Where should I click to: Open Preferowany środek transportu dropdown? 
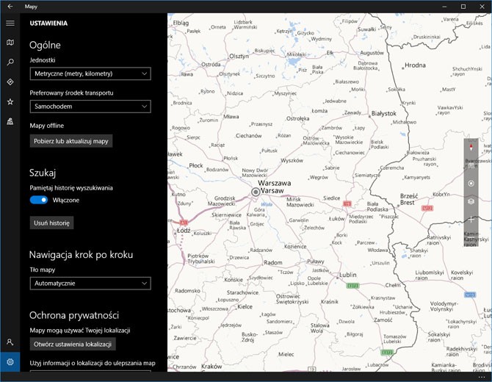click(x=90, y=107)
